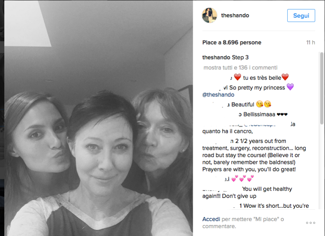Image resolution: width=325 pixels, height=236 pixels.
Task: Show all 136 comments
Action: pos(240,68)
